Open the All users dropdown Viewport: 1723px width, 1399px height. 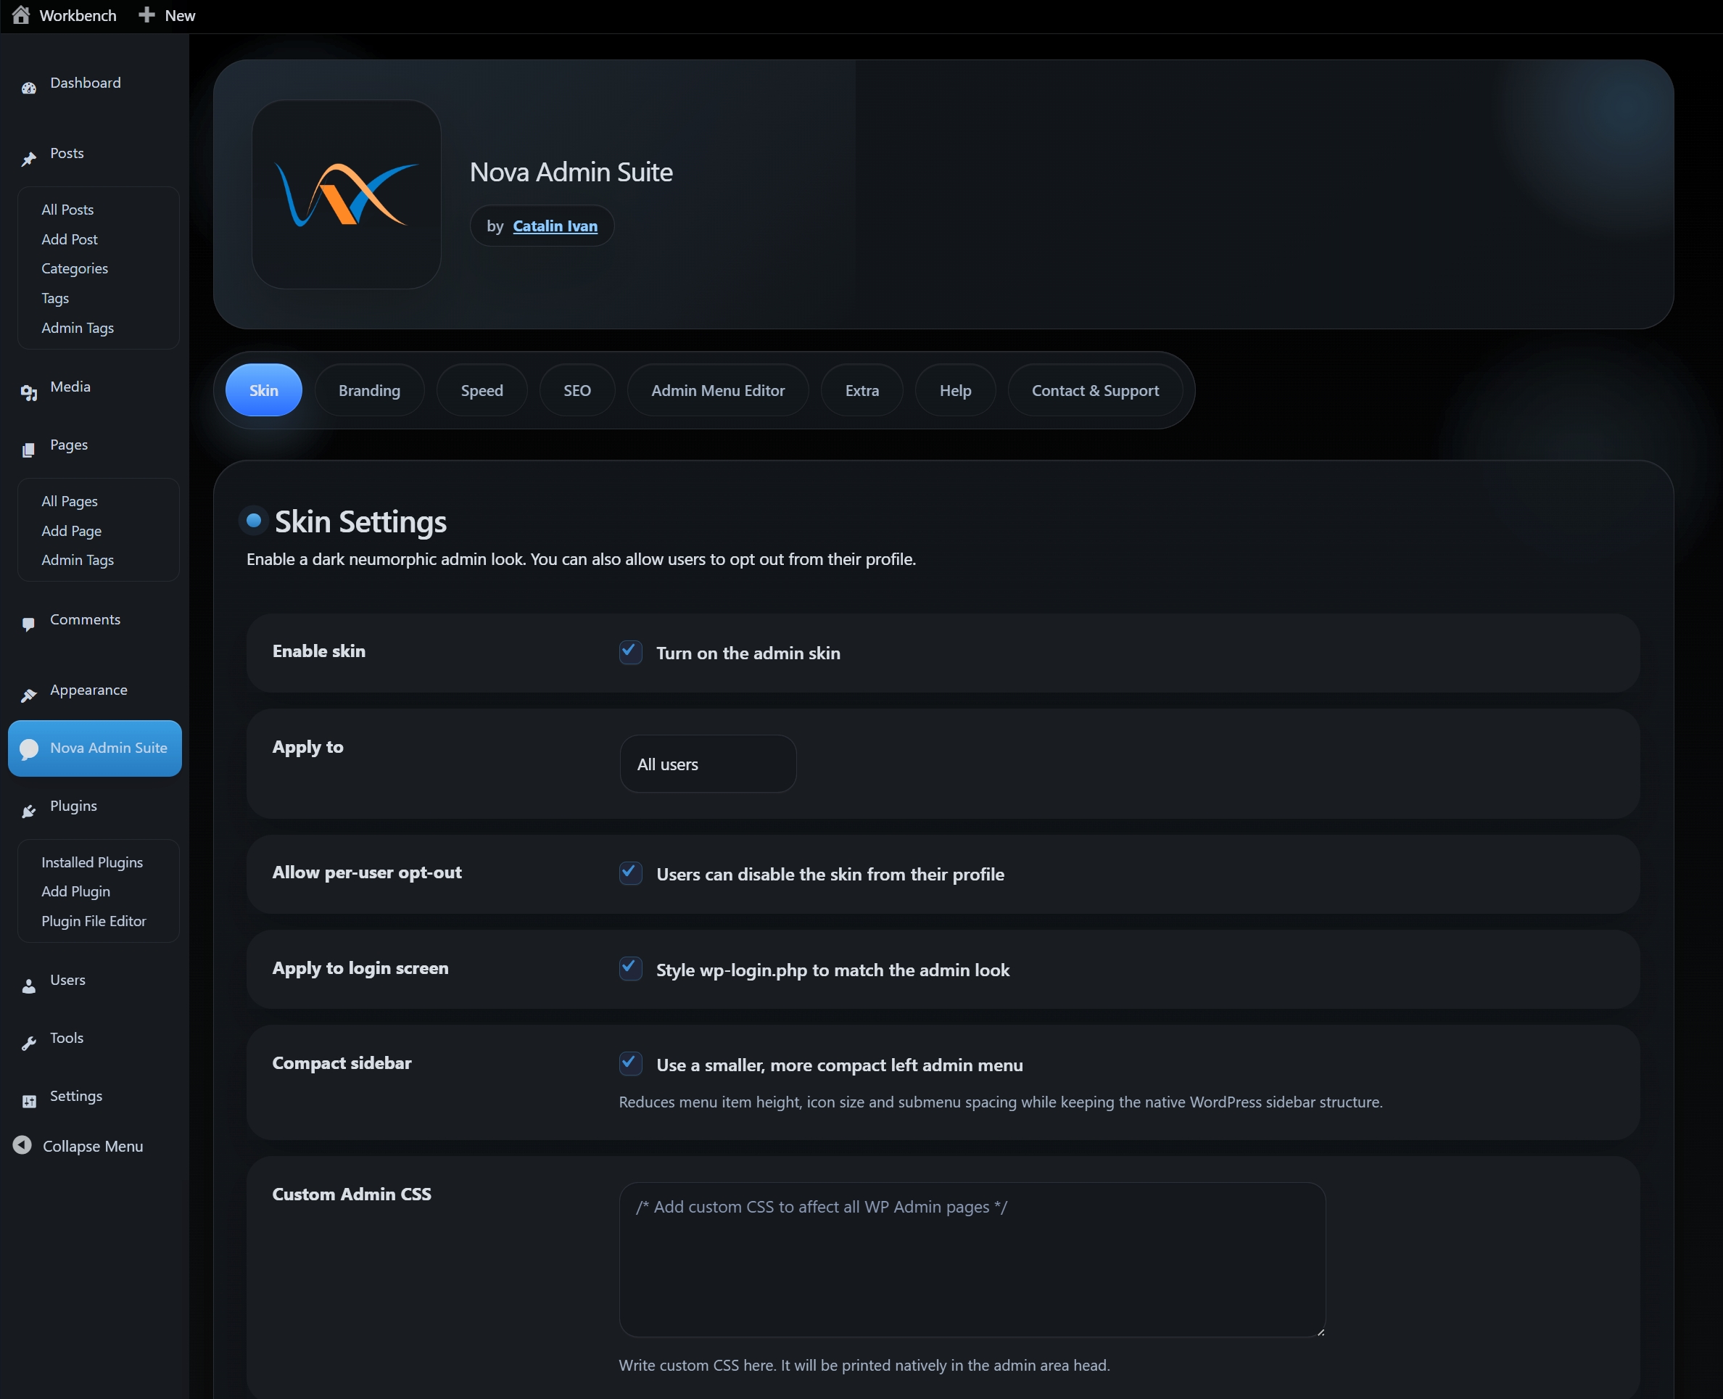pyautogui.click(x=707, y=763)
